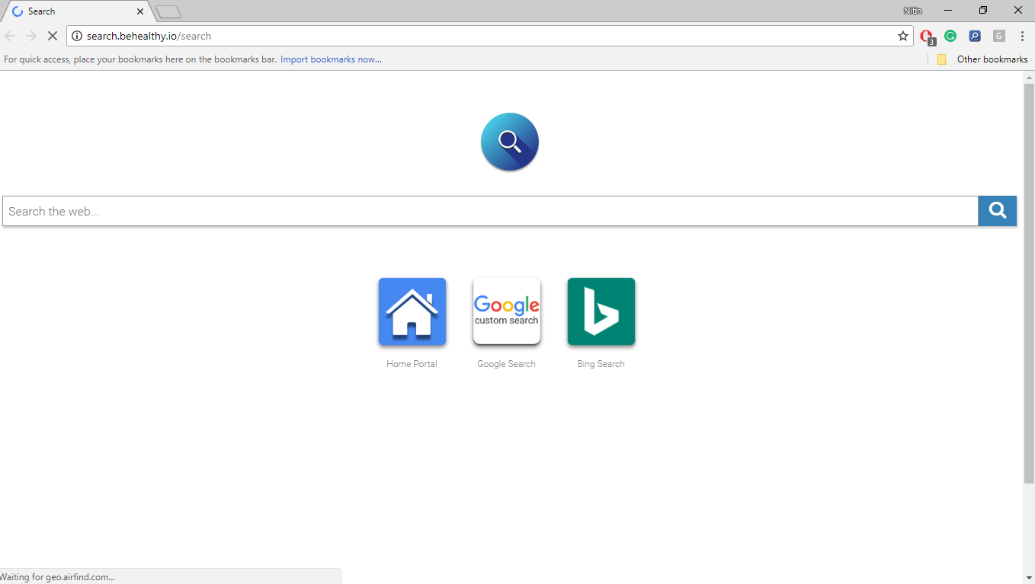Go back using the back arrow
This screenshot has width=1035, height=584.
pyautogui.click(x=10, y=35)
